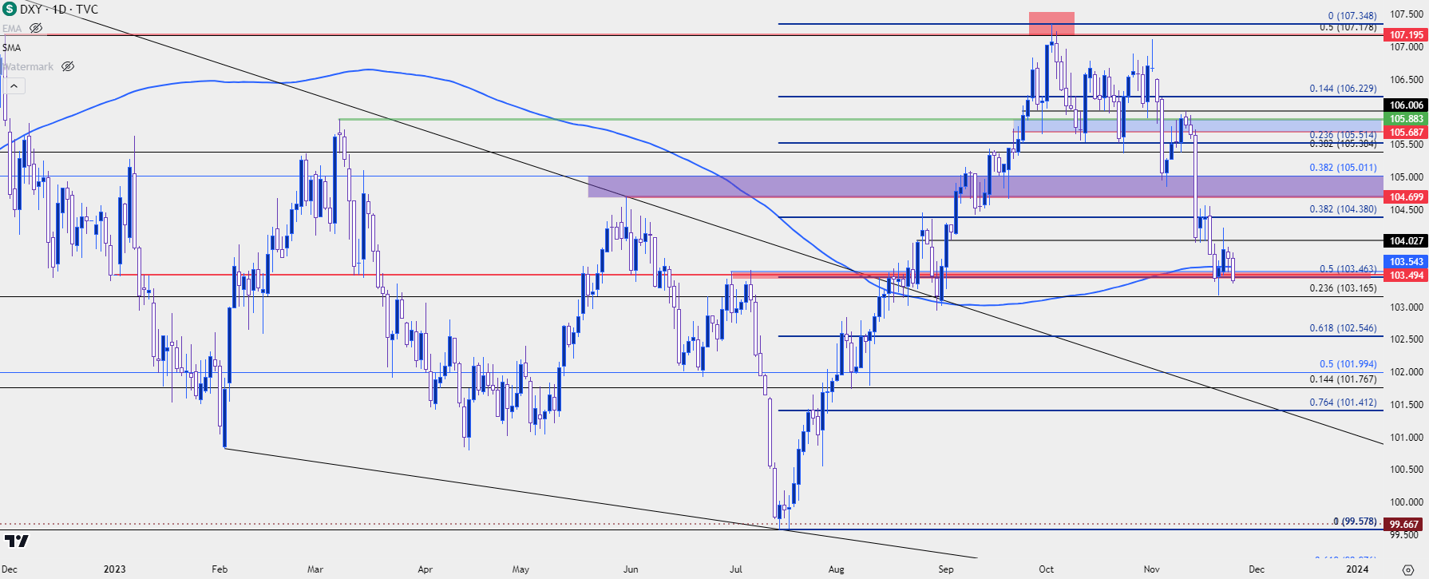Click the blue 103.543 price label

[x=1406, y=261]
